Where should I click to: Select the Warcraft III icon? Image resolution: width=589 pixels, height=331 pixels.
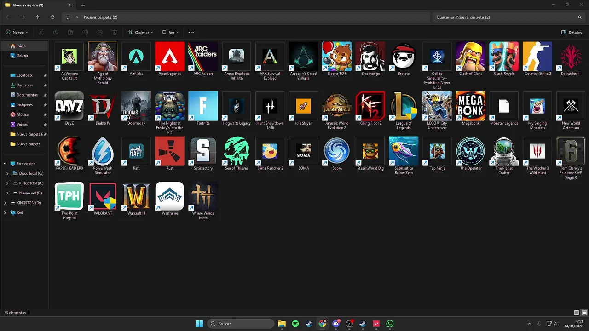click(x=136, y=196)
